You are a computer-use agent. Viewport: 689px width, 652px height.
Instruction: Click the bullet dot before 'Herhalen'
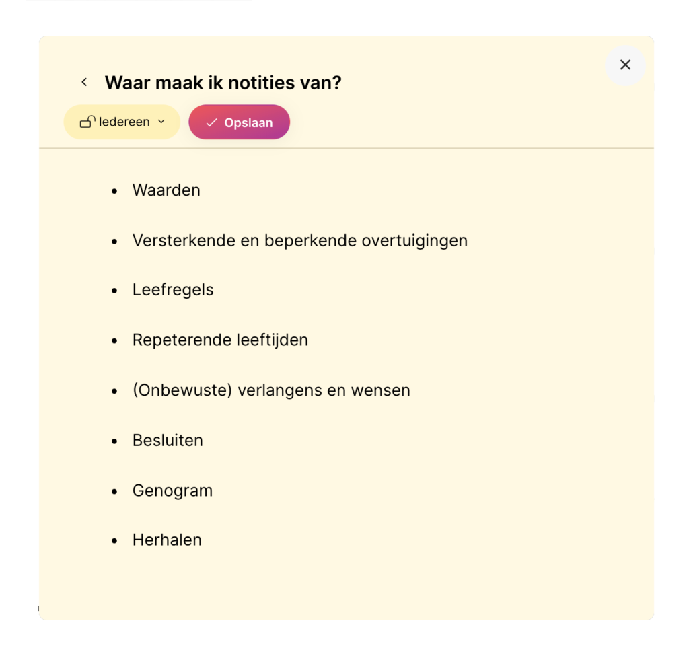coord(114,541)
